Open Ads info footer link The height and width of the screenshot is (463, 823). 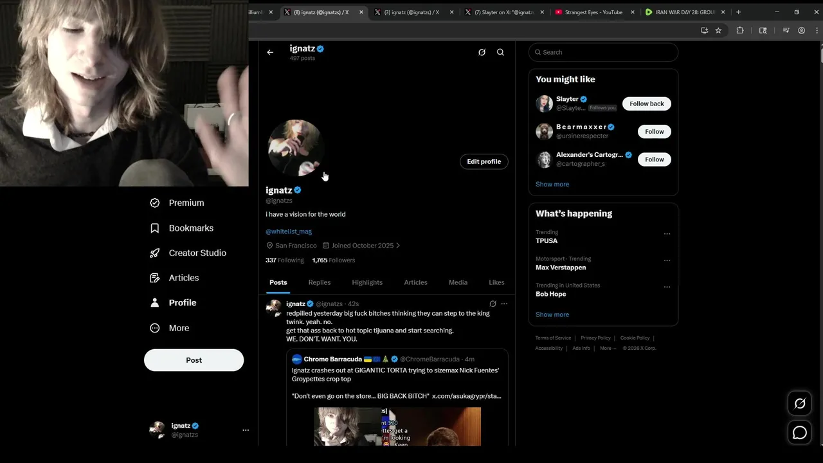(581, 348)
